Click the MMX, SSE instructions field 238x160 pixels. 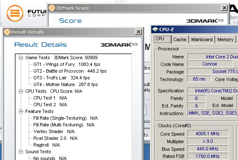(213, 113)
